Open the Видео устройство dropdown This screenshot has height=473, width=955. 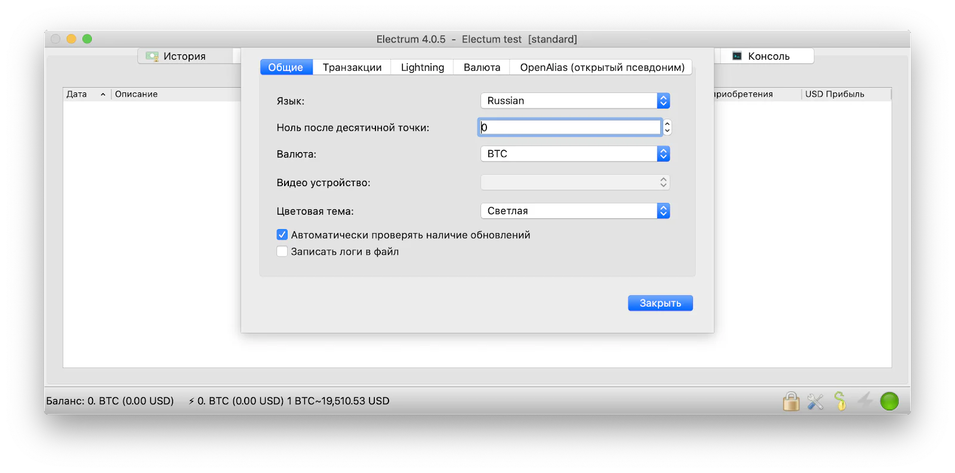tap(575, 183)
